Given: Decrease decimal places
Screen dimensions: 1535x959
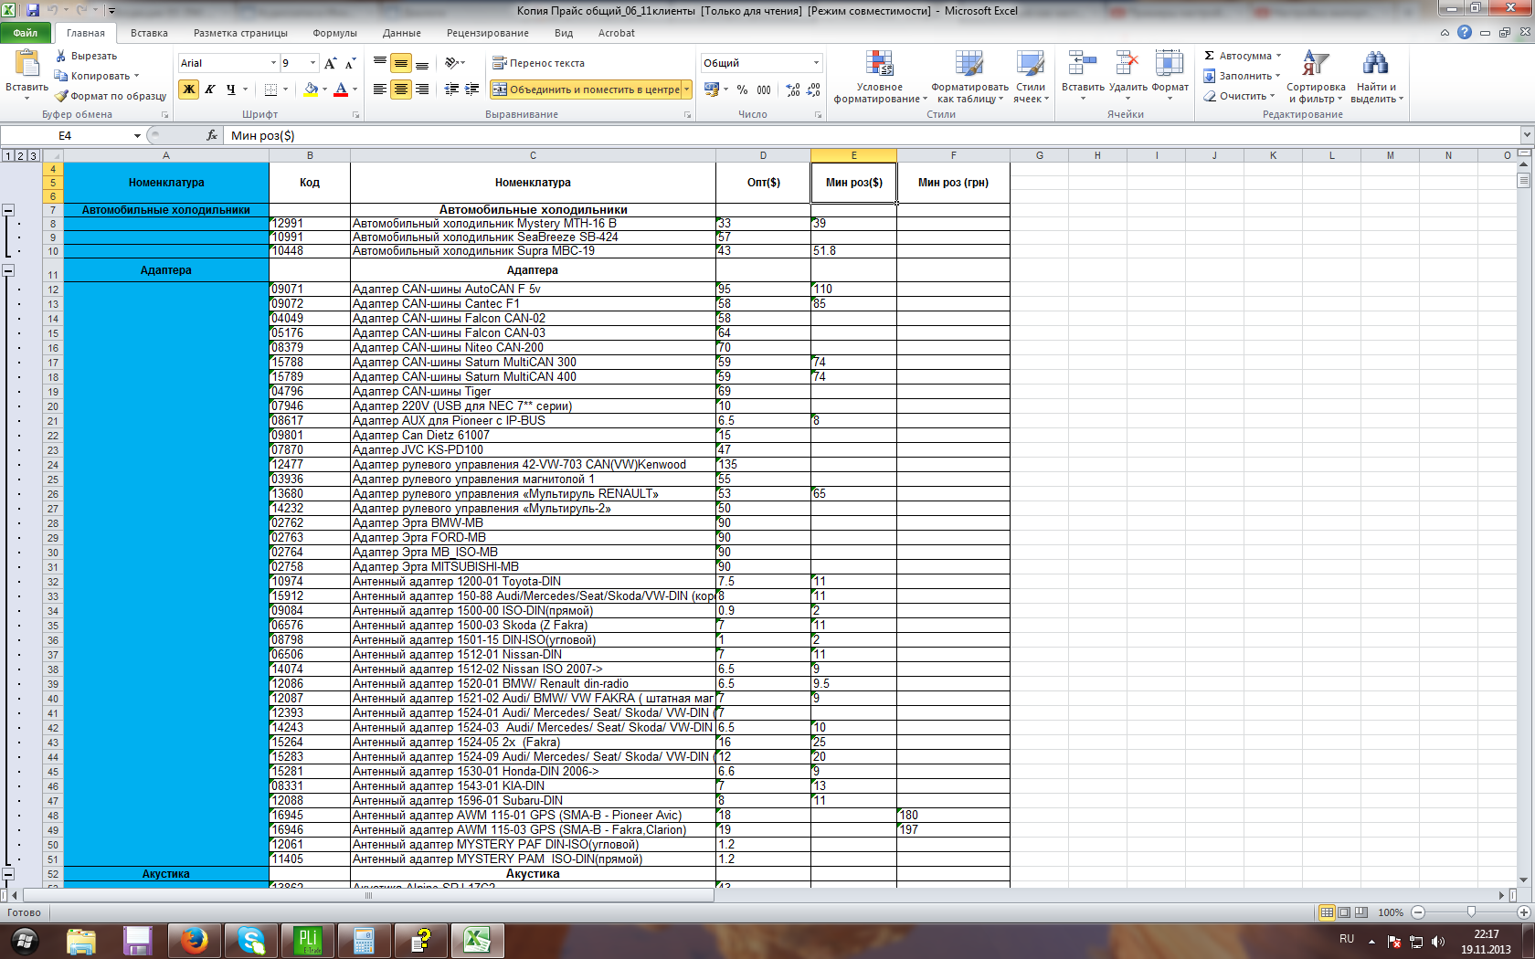Looking at the screenshot, I should click(813, 90).
